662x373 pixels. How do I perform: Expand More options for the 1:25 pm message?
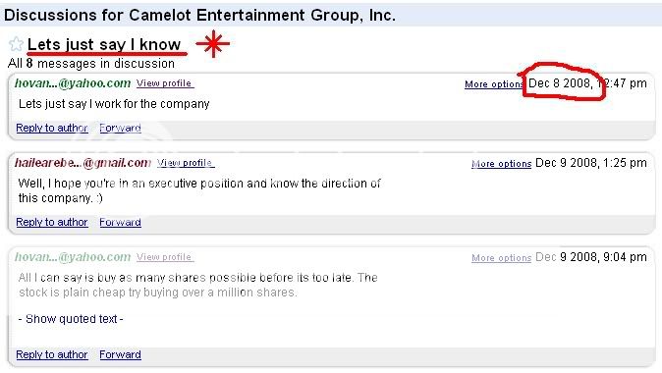[x=502, y=163]
